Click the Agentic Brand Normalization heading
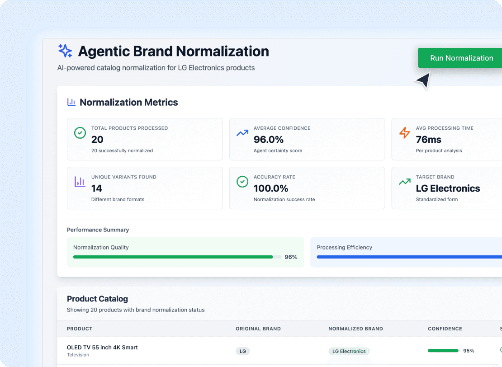The image size is (502, 367). coord(174,51)
